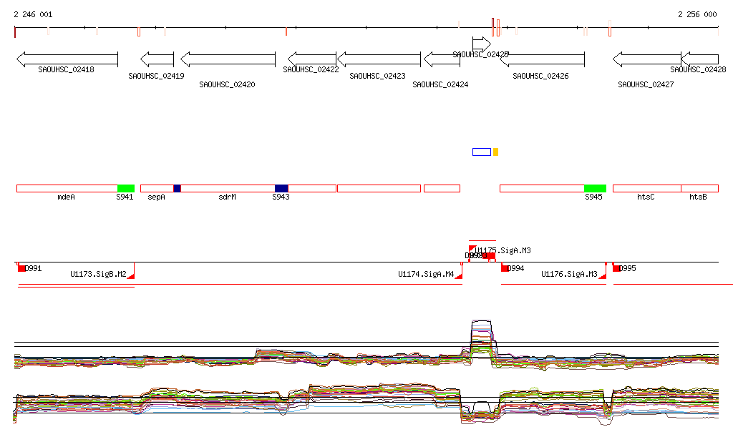
Task: Select the htsB red segment box
Action: [x=700, y=189]
